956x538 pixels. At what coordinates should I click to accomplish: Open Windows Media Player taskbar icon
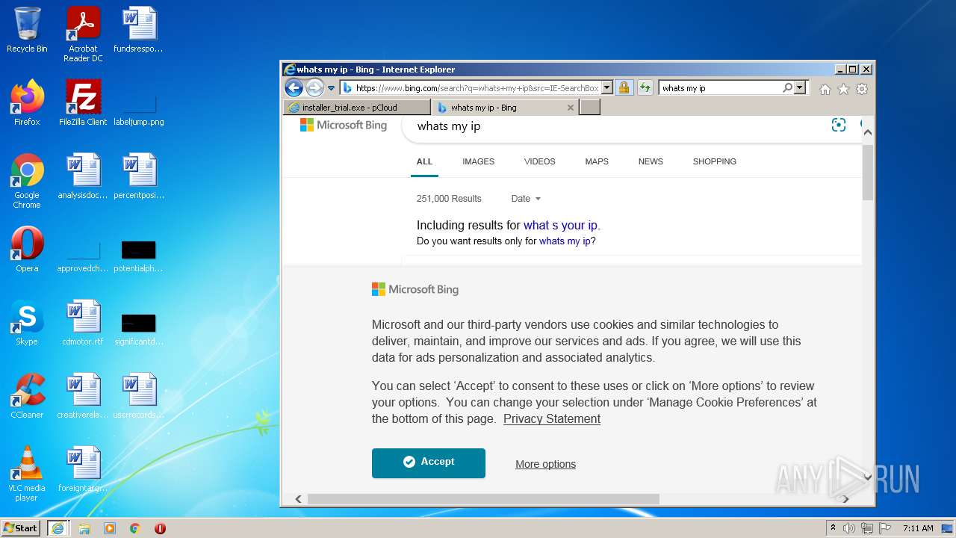[x=110, y=528]
